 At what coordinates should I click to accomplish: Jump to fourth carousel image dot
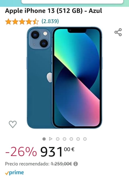pyautogui.click(x=64, y=139)
